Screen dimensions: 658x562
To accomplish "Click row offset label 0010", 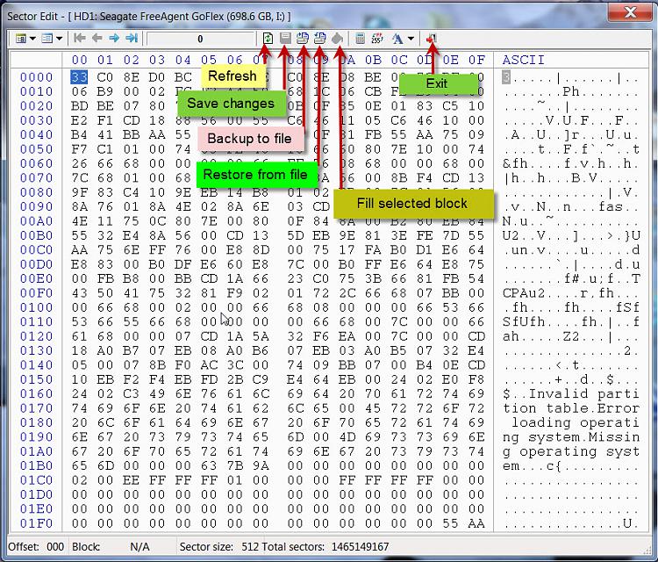I will 37,91.
